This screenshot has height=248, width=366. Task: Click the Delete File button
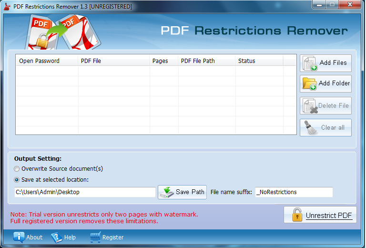click(325, 105)
